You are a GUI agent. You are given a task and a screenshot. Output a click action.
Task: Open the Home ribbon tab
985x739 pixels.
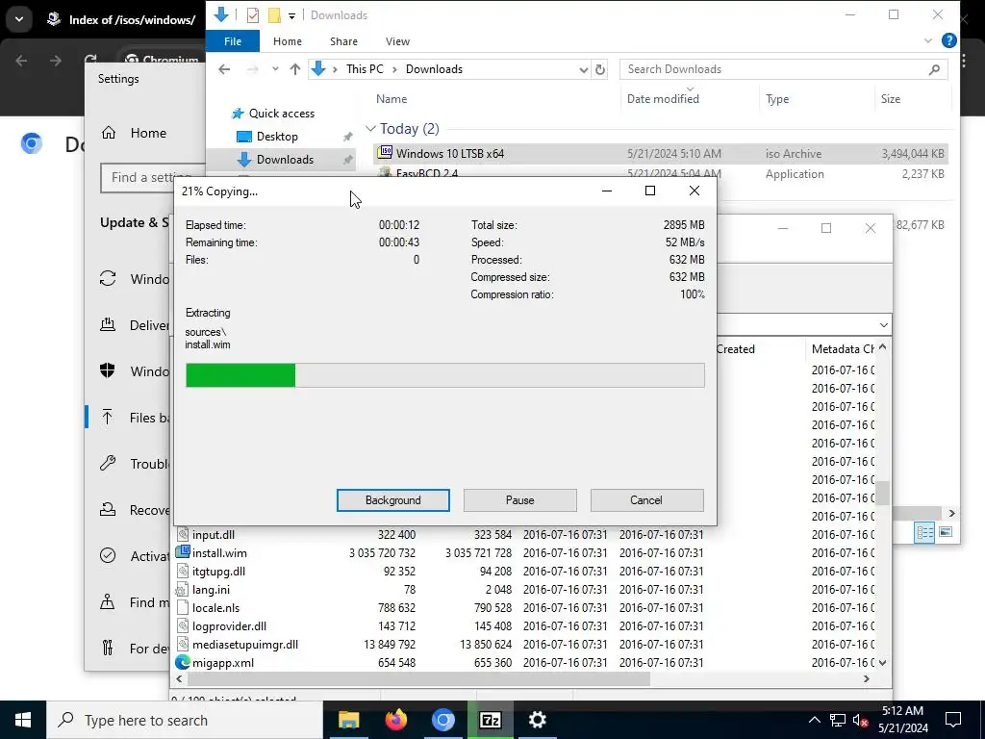[x=287, y=40]
